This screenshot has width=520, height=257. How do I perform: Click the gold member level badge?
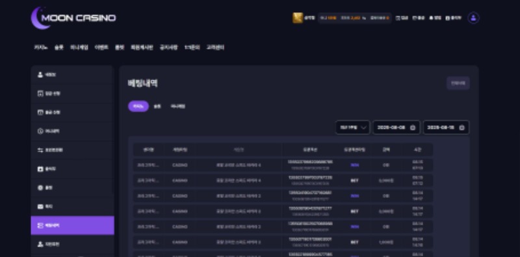(298, 18)
